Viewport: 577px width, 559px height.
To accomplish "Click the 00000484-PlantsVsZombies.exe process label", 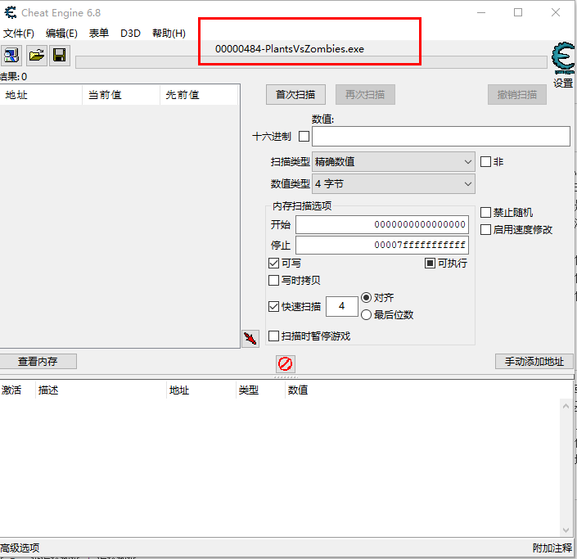I will pyautogui.click(x=290, y=49).
